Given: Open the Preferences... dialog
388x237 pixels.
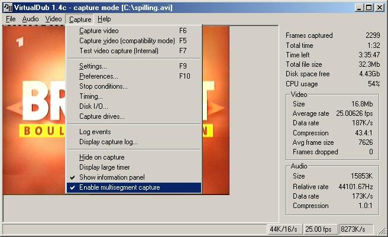Looking at the screenshot, I should point(98,76).
